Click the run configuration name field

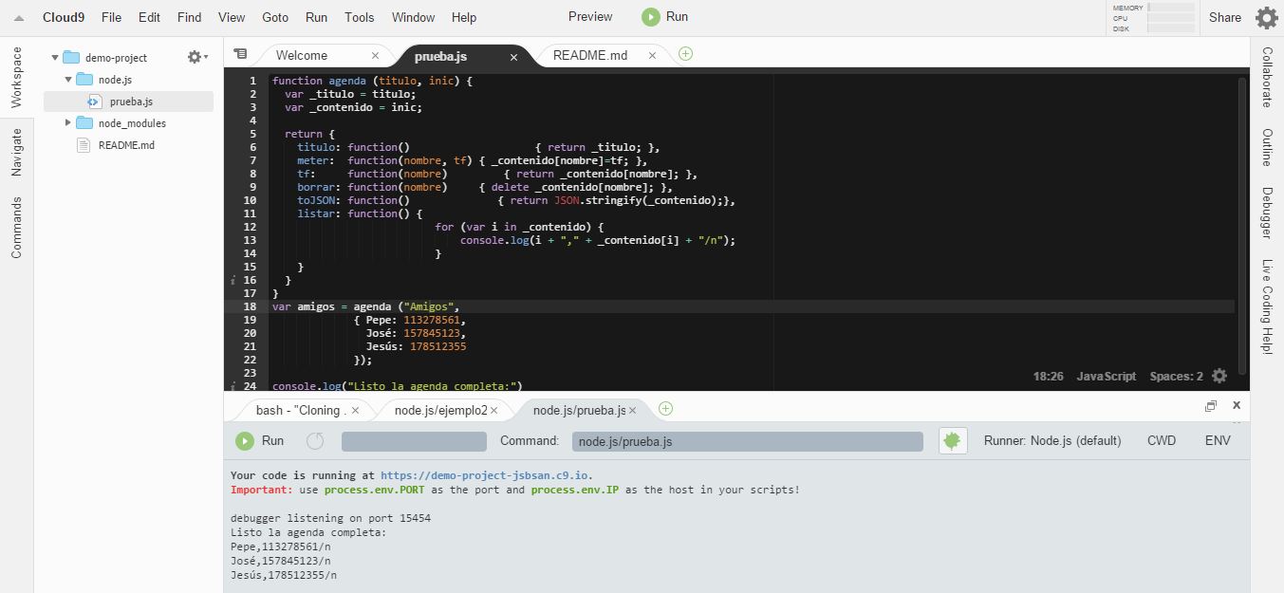[414, 441]
